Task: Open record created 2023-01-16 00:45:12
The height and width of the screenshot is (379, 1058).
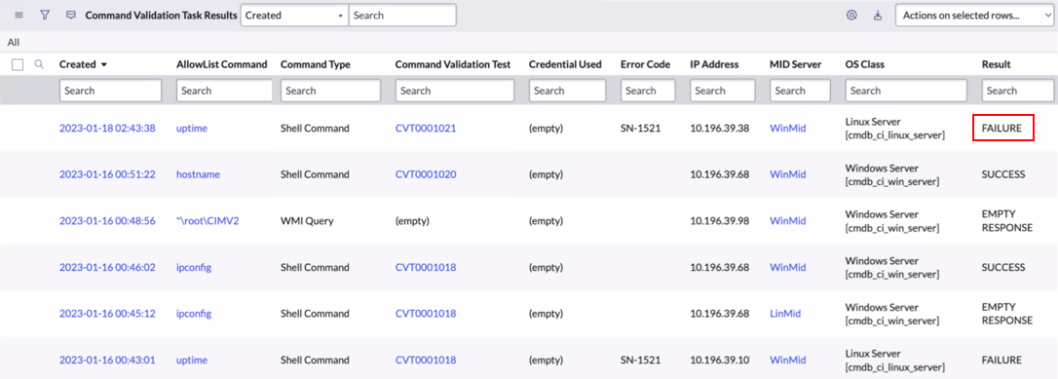Action: coord(107,314)
